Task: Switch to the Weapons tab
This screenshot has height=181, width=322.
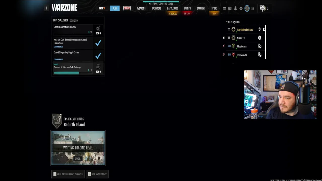Action: coord(141,8)
